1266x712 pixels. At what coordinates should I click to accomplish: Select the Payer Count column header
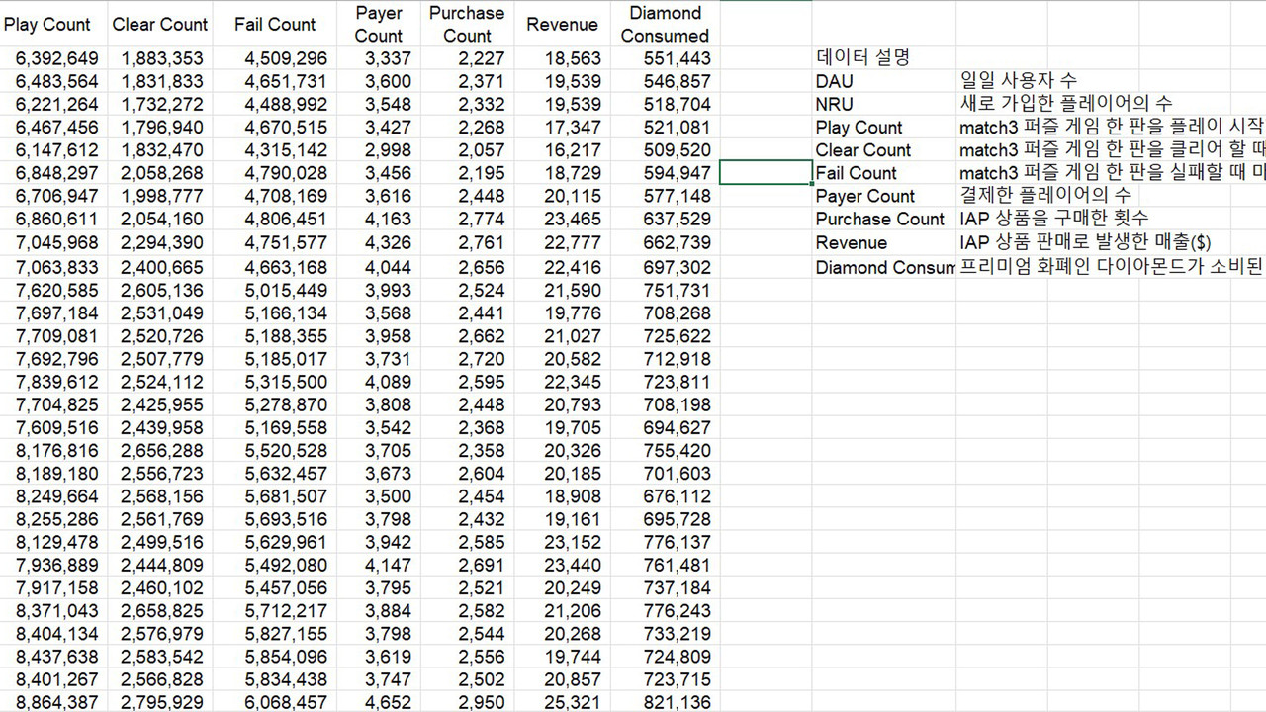click(379, 24)
